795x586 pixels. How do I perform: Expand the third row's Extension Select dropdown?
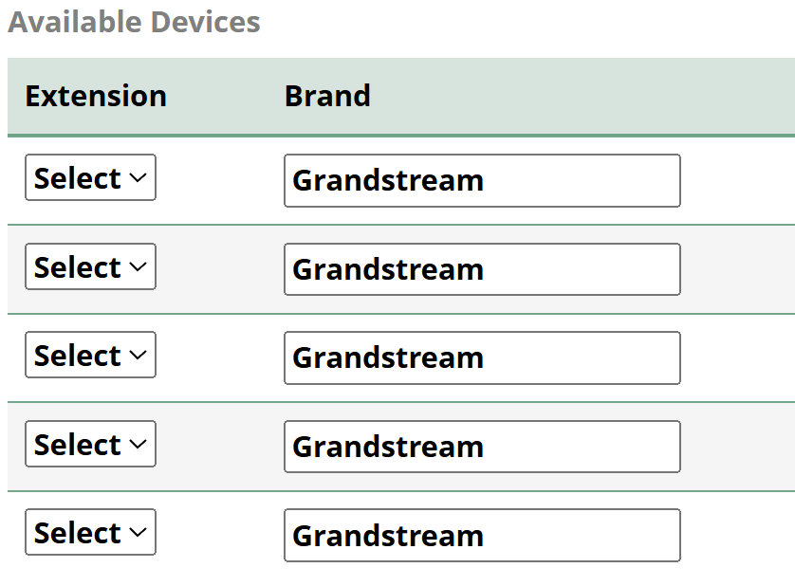[90, 356]
